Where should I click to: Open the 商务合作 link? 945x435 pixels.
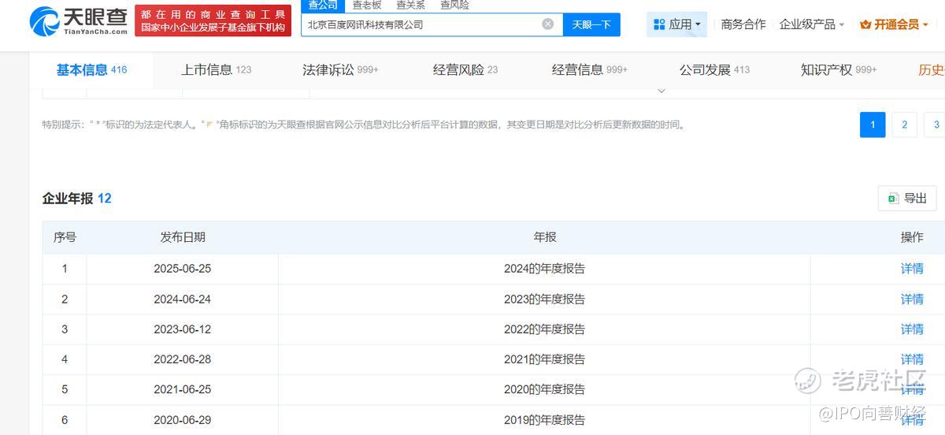coord(743,24)
